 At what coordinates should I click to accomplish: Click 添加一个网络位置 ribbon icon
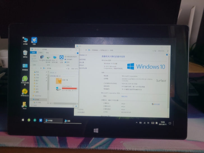55,57
